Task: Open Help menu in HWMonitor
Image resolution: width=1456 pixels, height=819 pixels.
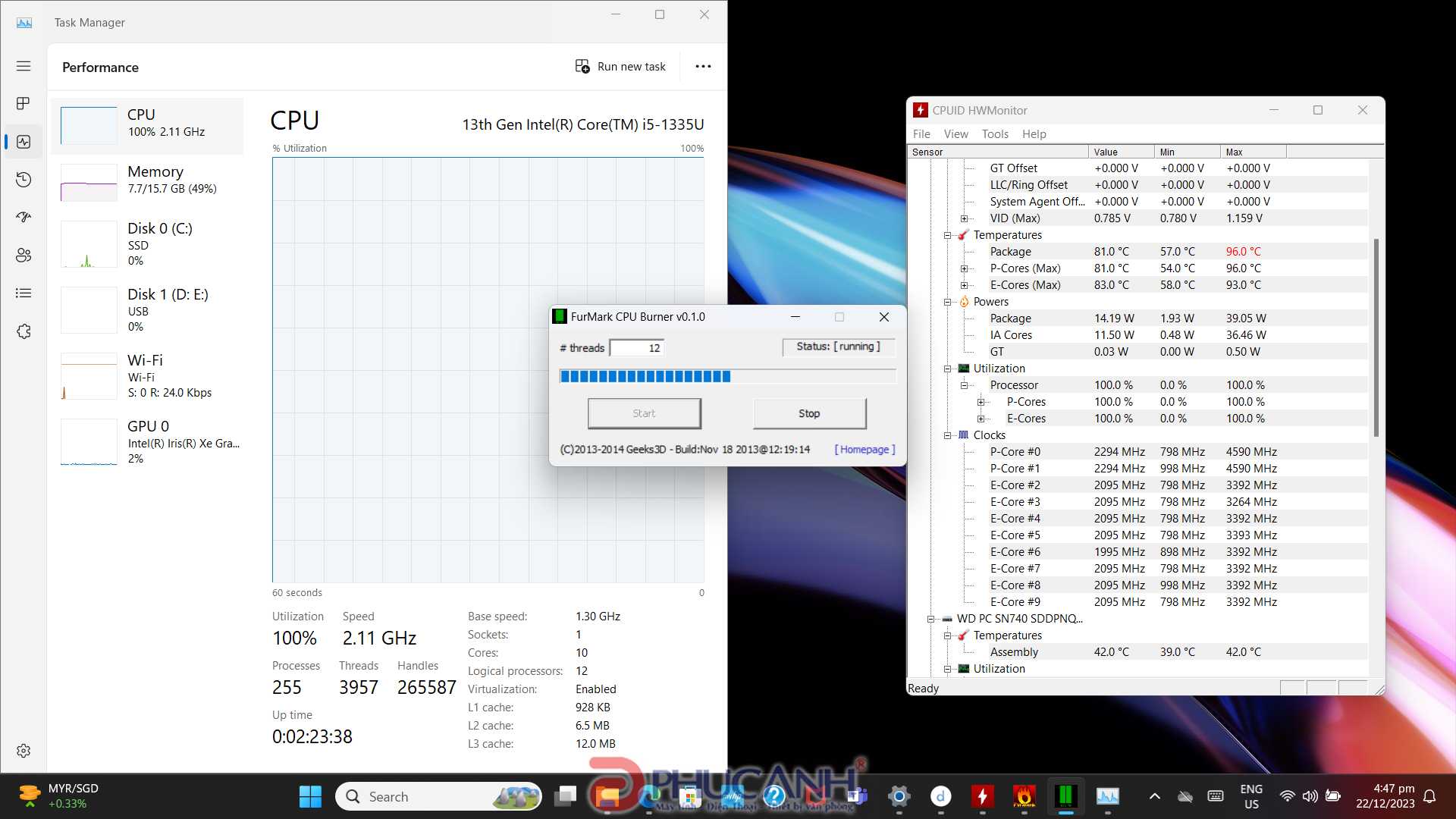Action: (x=1034, y=134)
